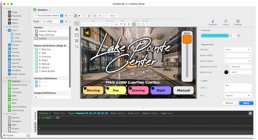Image resolution: width=258 pixels, height=140 pixels.
Task: Toggle the first Stretch mode button
Action: [x=134, y=24]
